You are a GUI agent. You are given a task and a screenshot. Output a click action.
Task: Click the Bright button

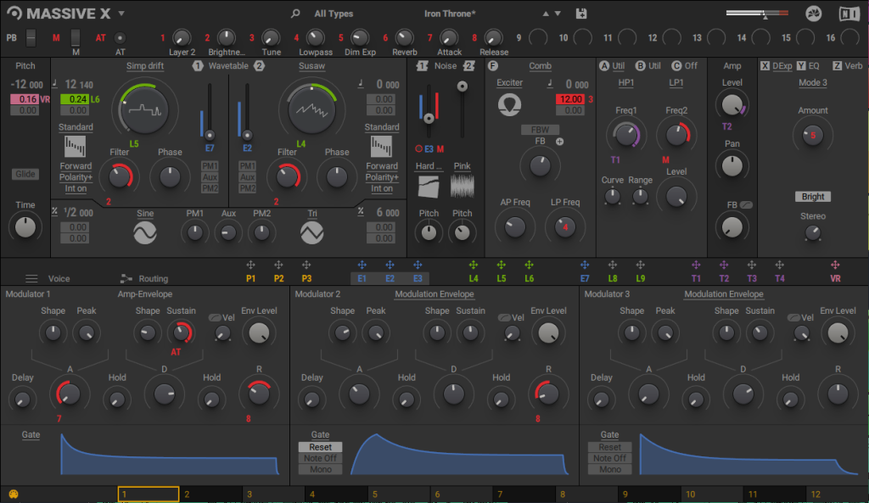click(812, 196)
